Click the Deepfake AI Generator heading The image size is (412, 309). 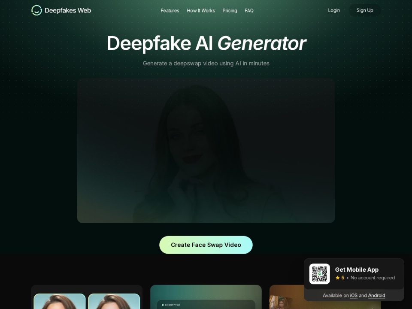point(206,43)
